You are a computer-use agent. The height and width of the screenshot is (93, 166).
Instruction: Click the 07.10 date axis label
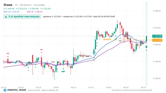coord(91,88)
